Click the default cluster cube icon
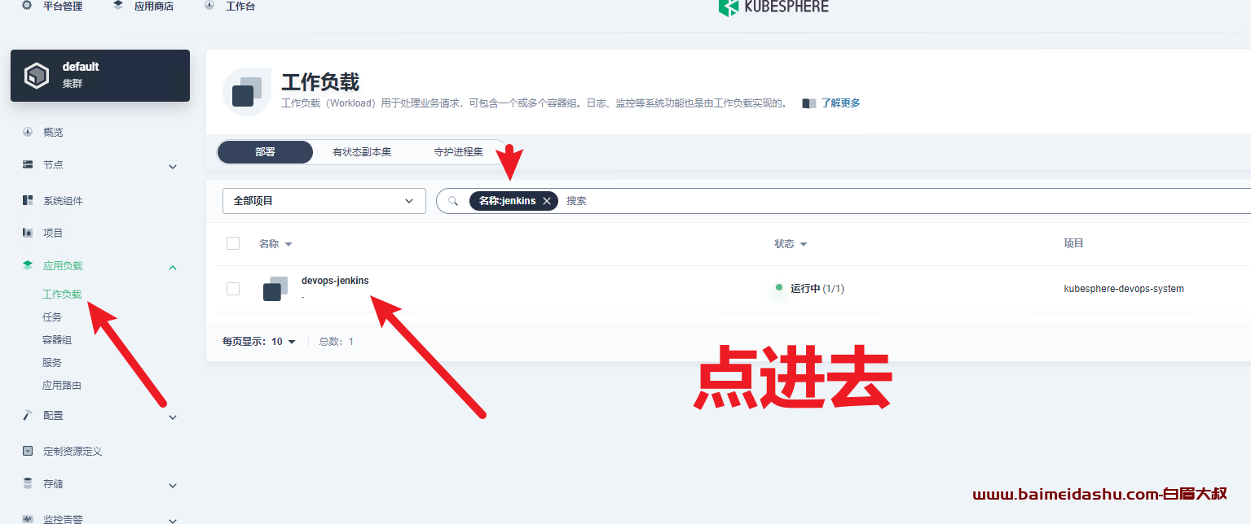 [x=37, y=76]
